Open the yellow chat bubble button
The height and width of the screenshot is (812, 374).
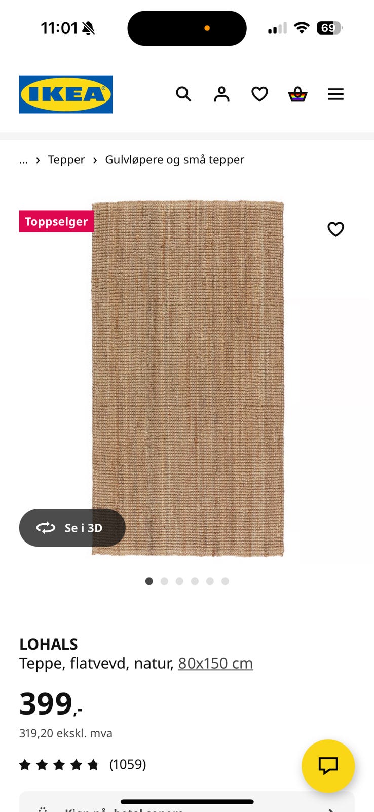[328, 766]
